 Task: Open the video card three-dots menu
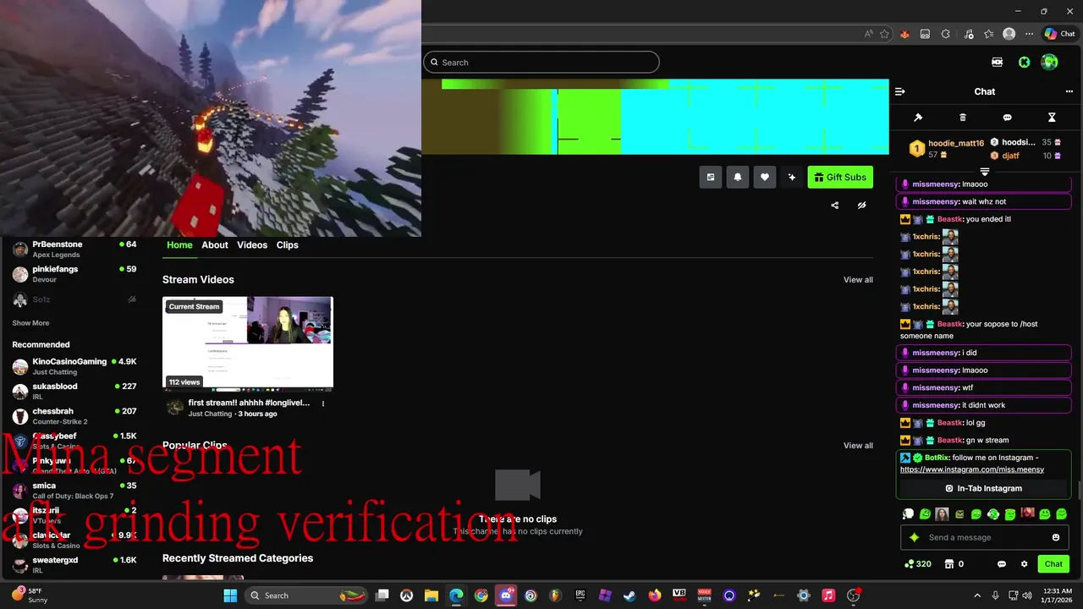pos(323,403)
